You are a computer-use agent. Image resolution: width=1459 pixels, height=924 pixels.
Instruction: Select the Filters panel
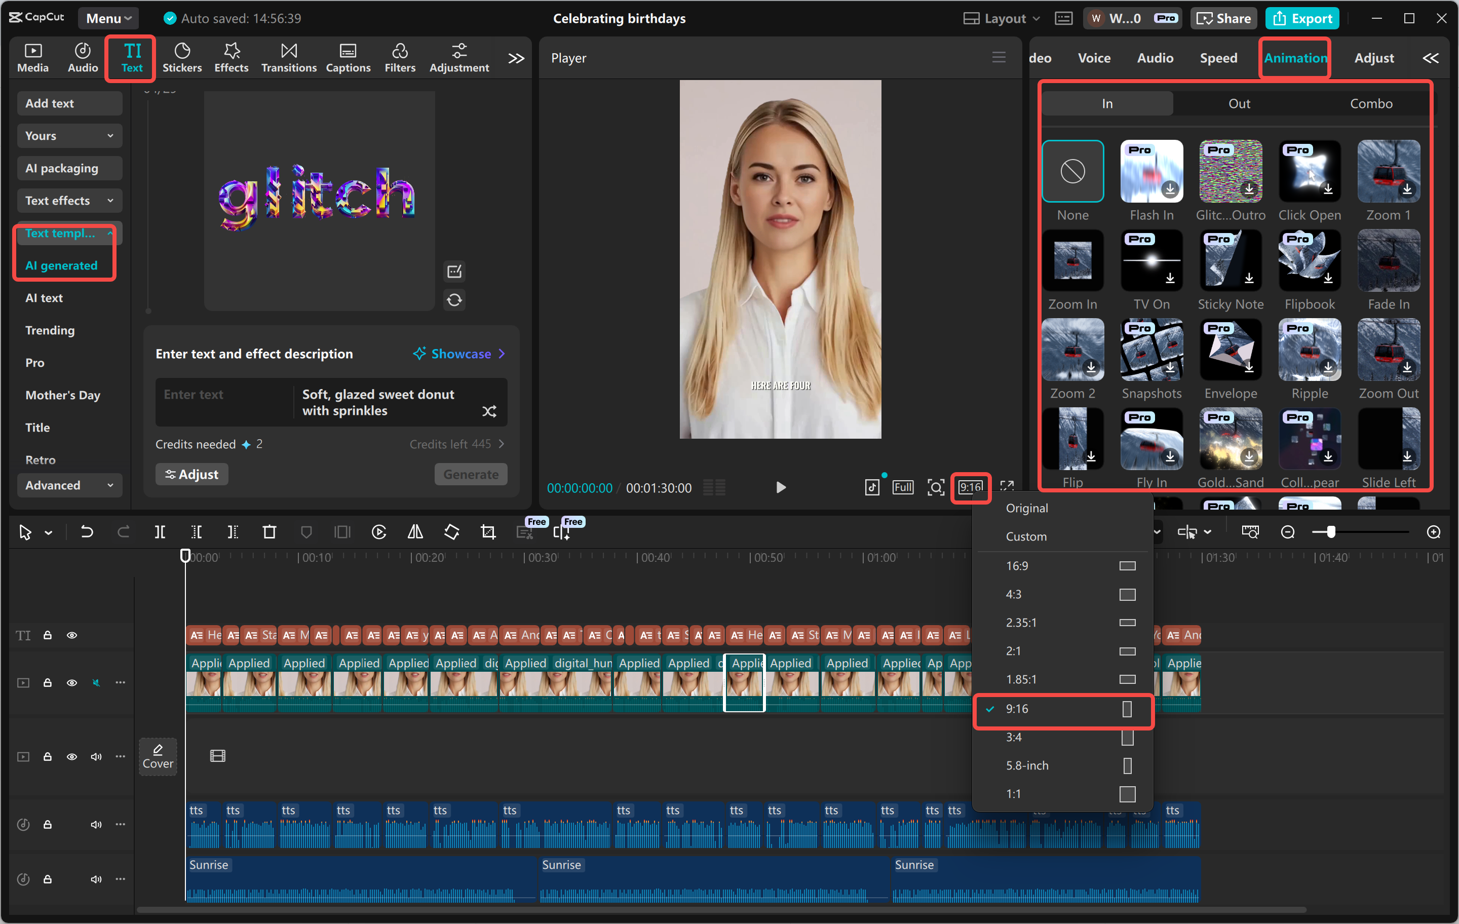click(400, 58)
